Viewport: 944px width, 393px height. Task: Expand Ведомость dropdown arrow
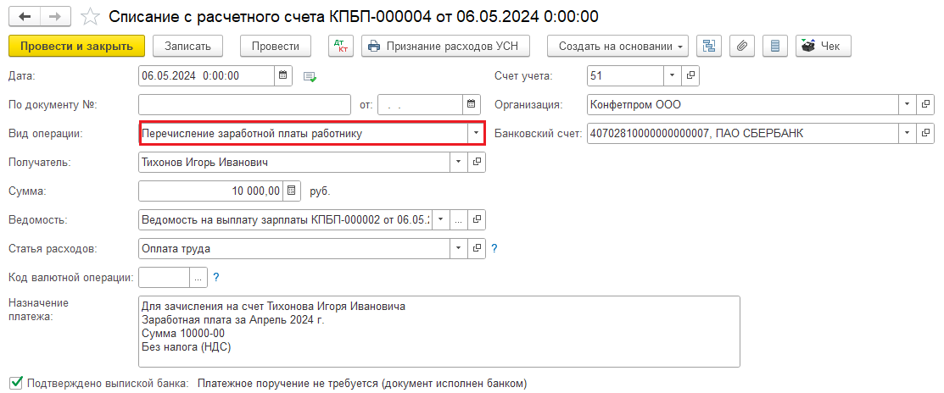441,220
